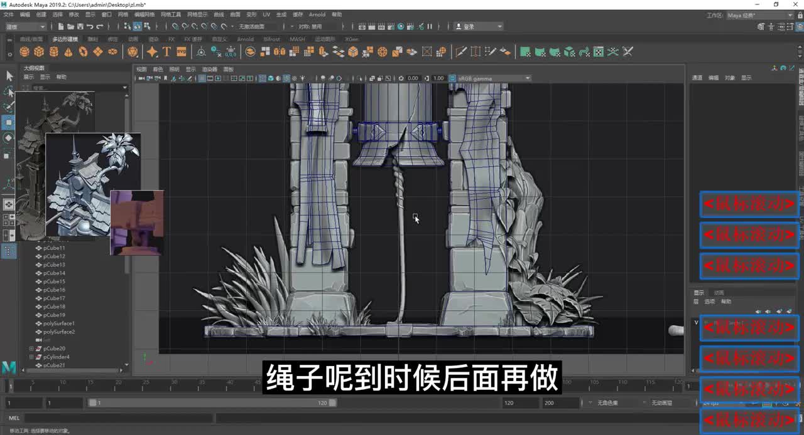Open the UV menu

[x=266, y=14]
